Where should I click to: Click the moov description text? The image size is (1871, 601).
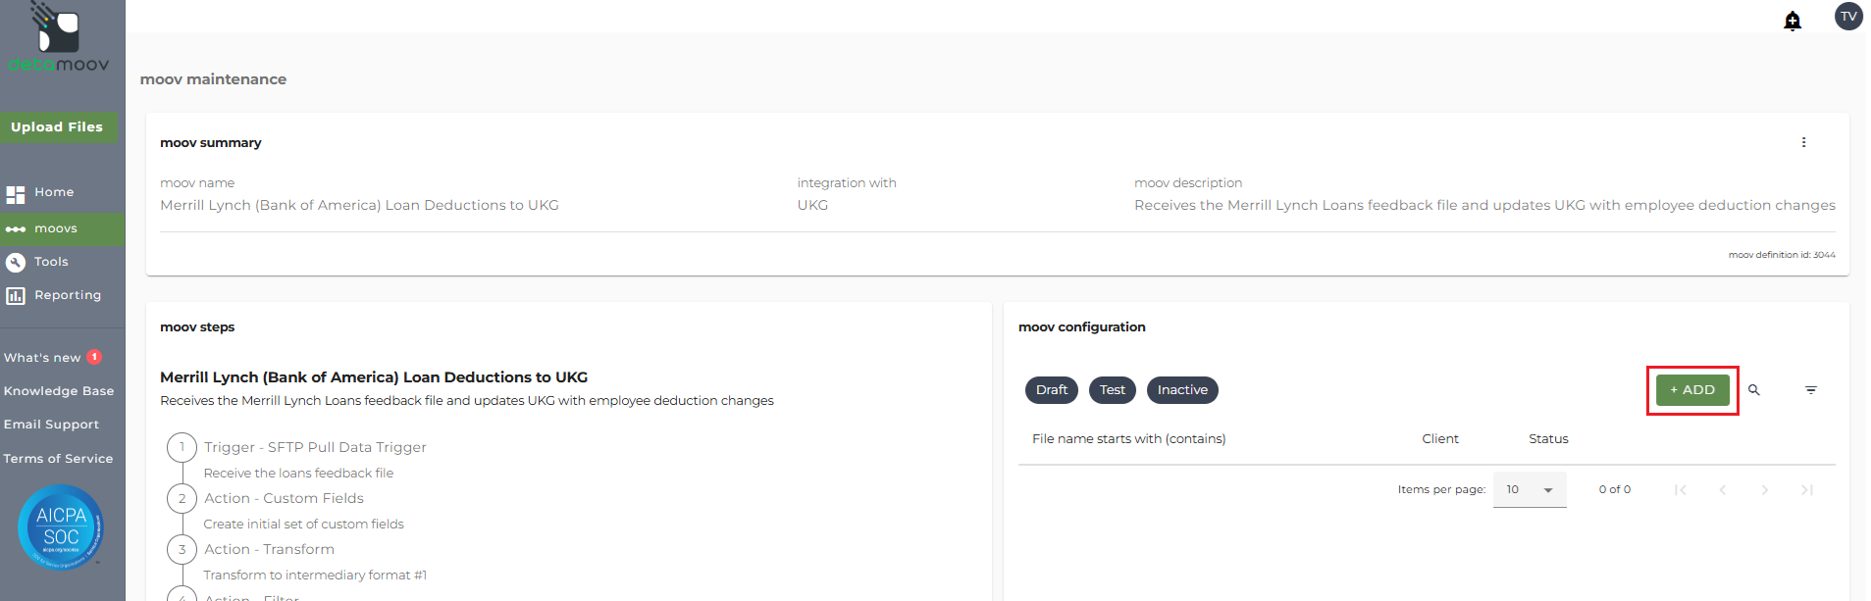1484,205
